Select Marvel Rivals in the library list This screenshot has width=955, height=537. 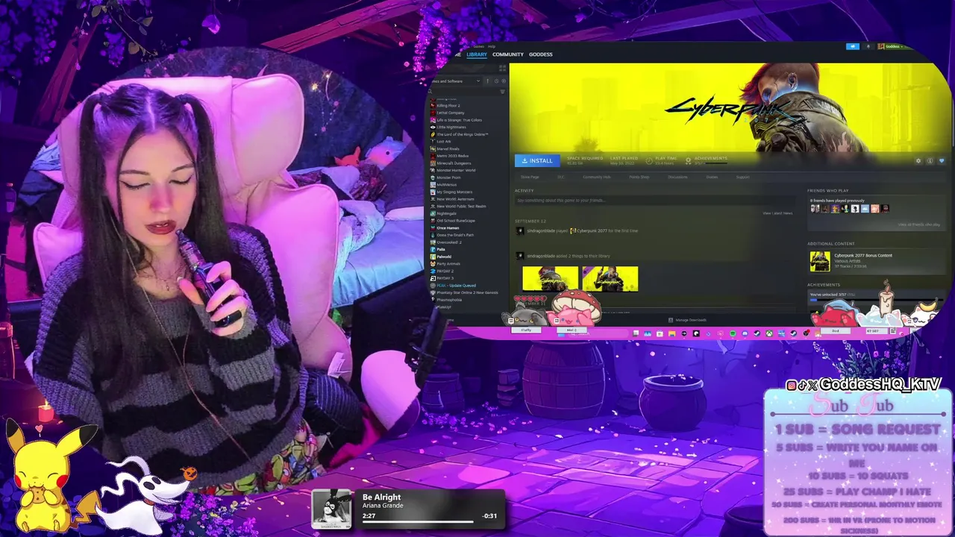click(448, 148)
